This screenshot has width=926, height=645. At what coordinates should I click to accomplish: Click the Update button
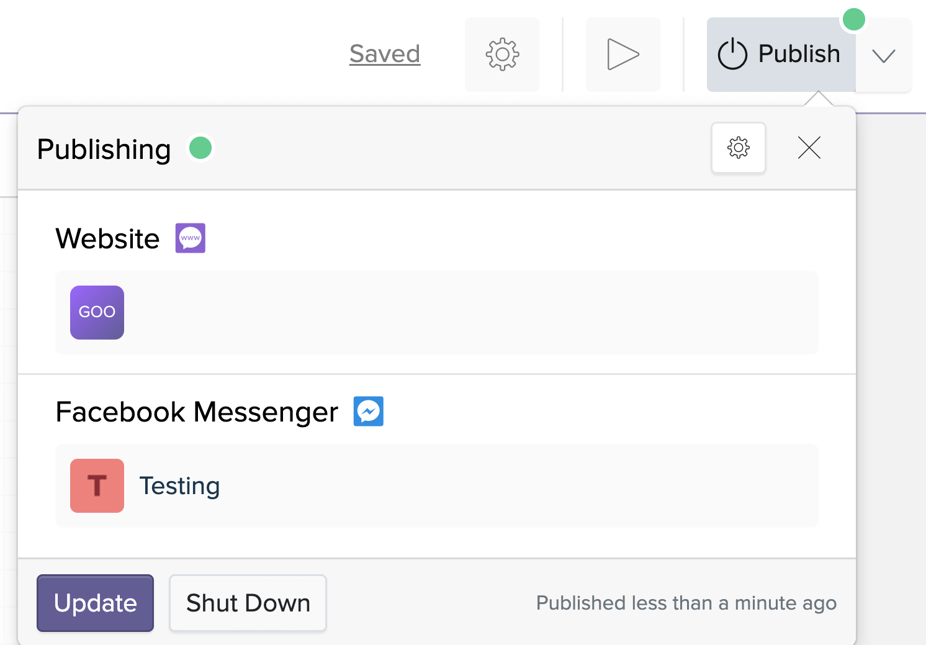pos(95,603)
